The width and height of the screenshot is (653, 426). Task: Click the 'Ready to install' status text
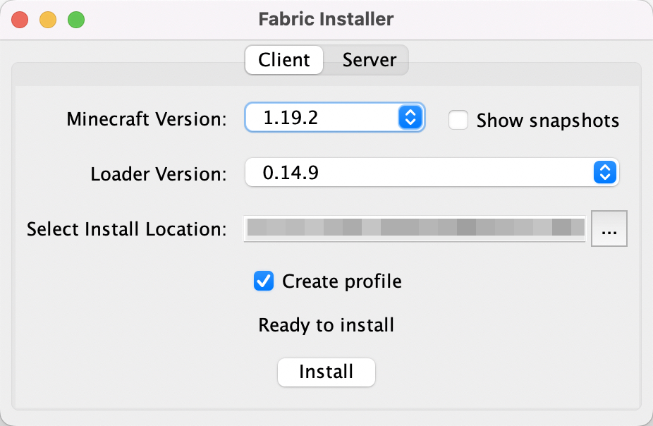click(x=326, y=325)
